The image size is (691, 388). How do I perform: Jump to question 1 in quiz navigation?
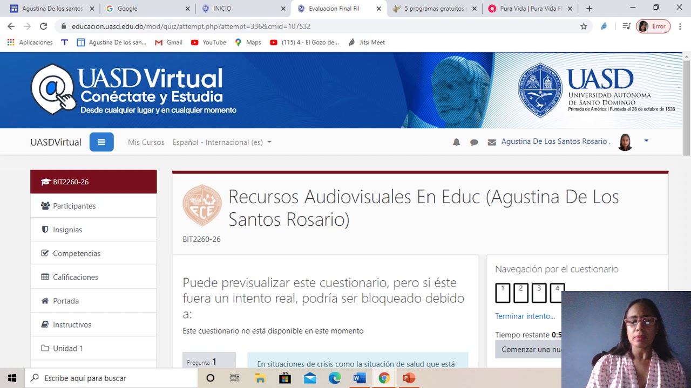[x=503, y=293]
